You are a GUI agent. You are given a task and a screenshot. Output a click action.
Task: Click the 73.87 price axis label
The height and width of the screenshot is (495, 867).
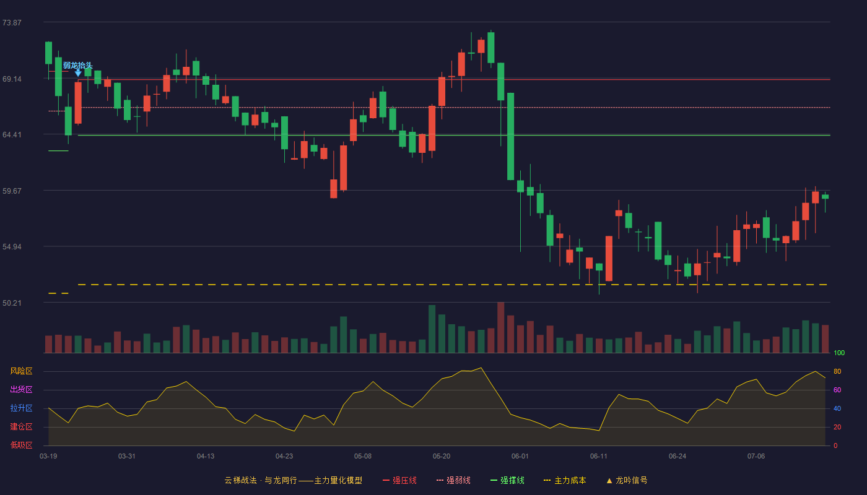(x=12, y=23)
